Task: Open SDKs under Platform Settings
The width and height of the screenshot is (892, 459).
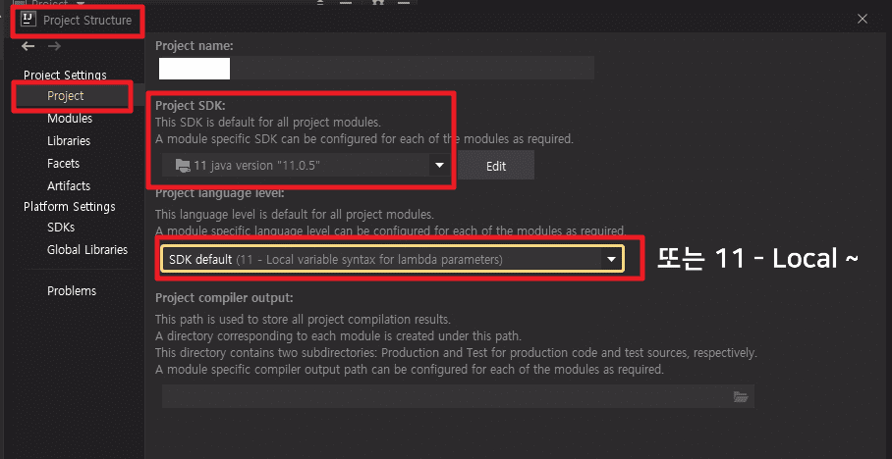Action: point(61,228)
